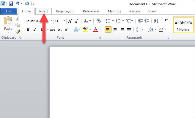The width and height of the screenshot is (195, 118).
Task: Click the Save icon in Quick Access Toolbar
Action: tap(11, 4)
